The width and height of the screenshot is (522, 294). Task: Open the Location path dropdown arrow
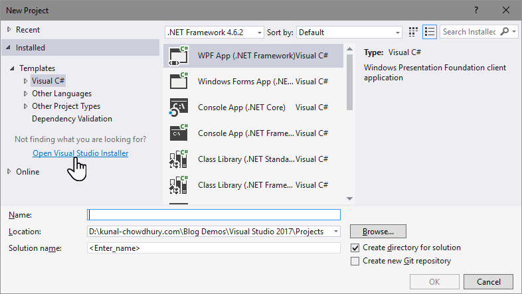[336, 232]
